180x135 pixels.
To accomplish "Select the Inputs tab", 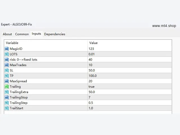I will 36,34.
